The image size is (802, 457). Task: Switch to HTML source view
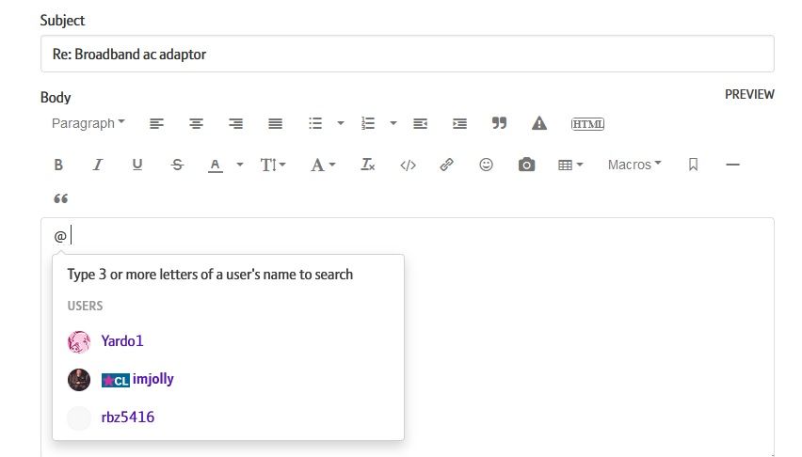(587, 123)
